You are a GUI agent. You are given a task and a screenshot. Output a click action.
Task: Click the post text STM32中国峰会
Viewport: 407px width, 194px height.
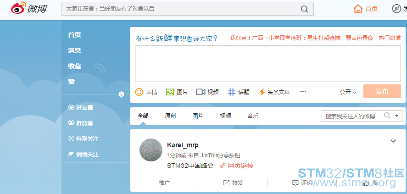point(190,166)
